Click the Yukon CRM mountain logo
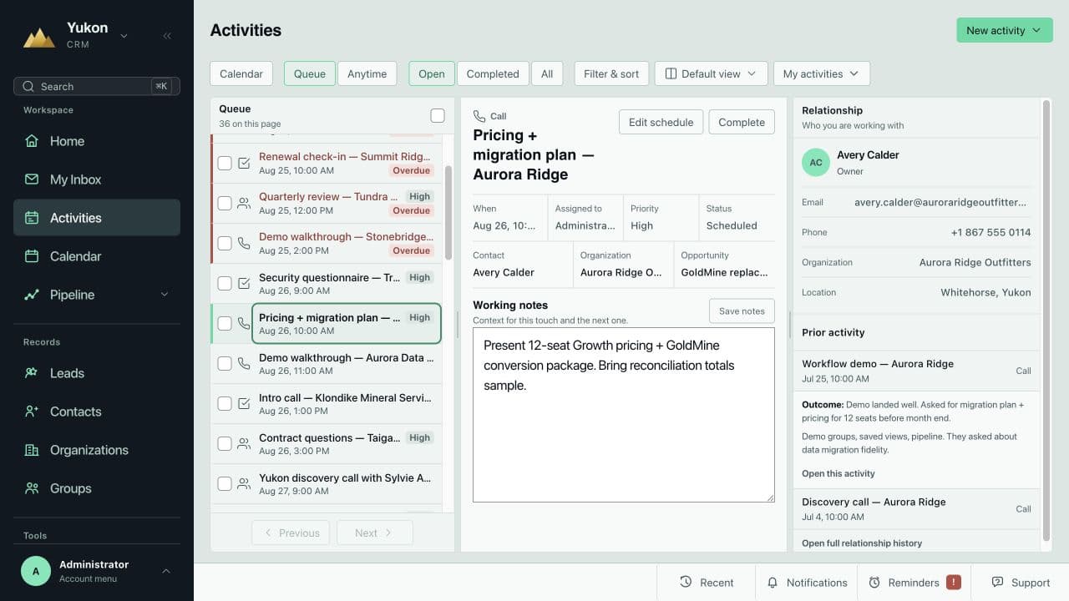1069x601 pixels. [x=39, y=36]
